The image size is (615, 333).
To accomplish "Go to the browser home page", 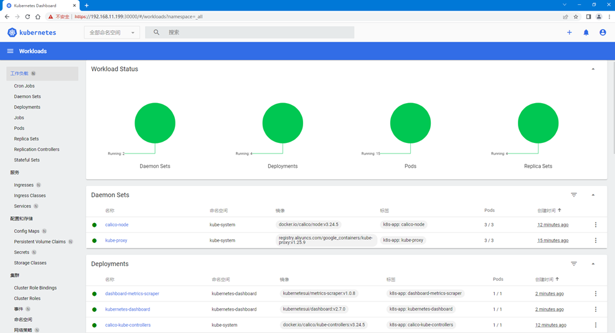I will (x=37, y=16).
